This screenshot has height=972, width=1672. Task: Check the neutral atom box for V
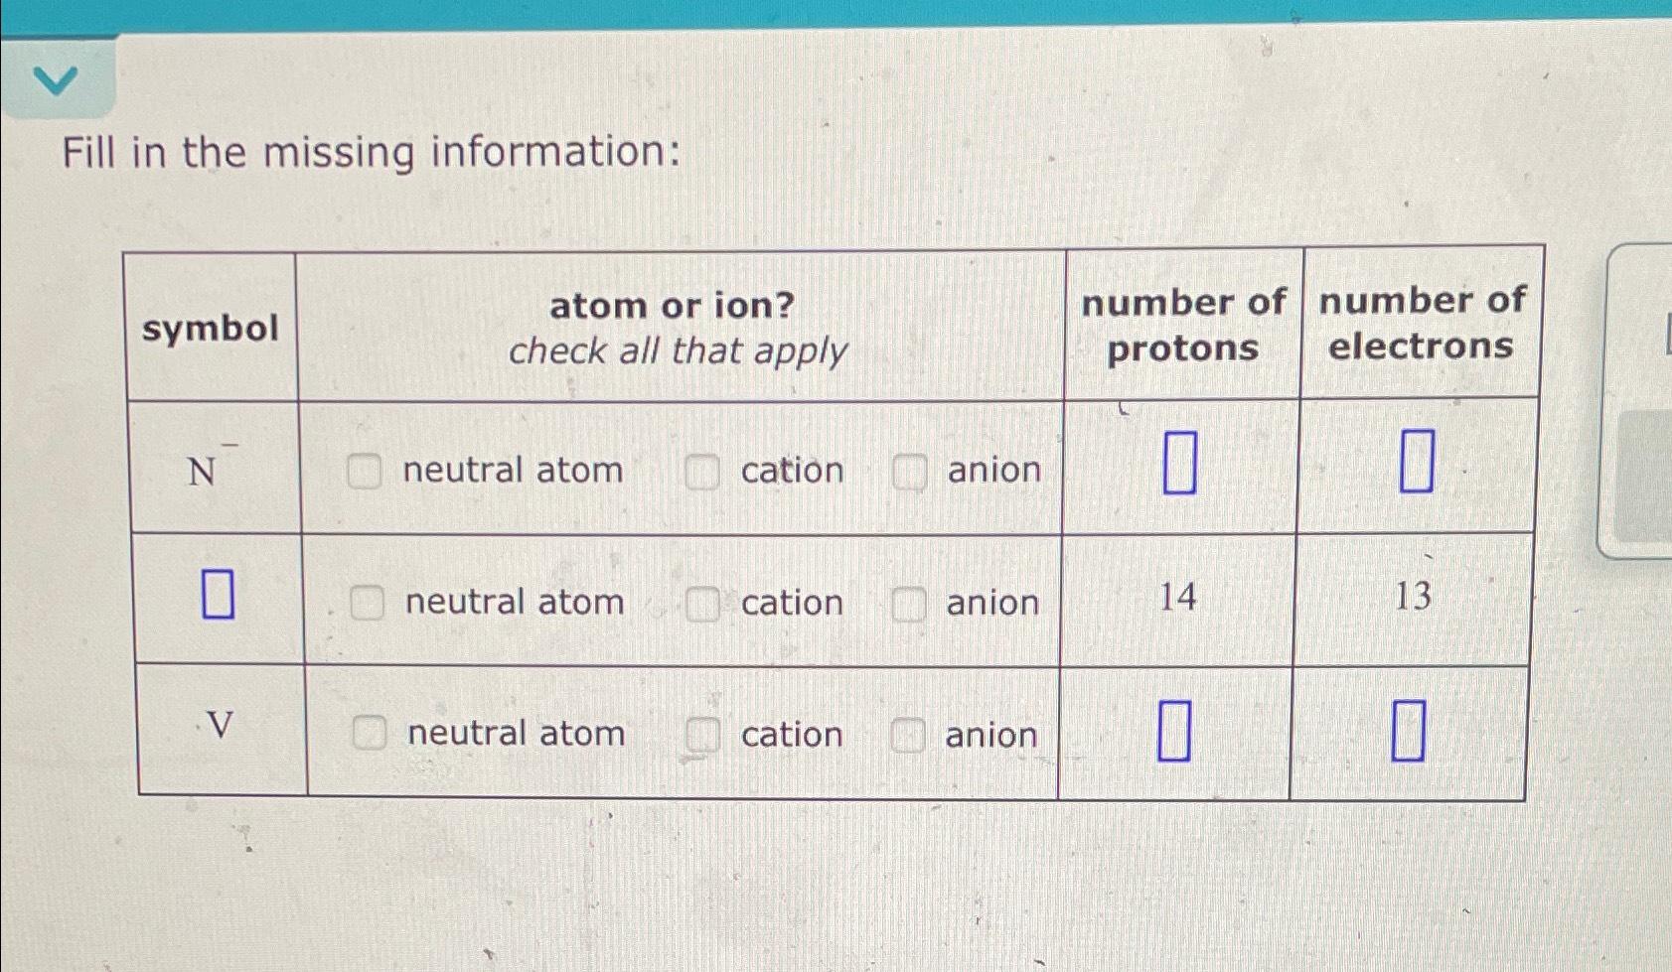click(369, 735)
